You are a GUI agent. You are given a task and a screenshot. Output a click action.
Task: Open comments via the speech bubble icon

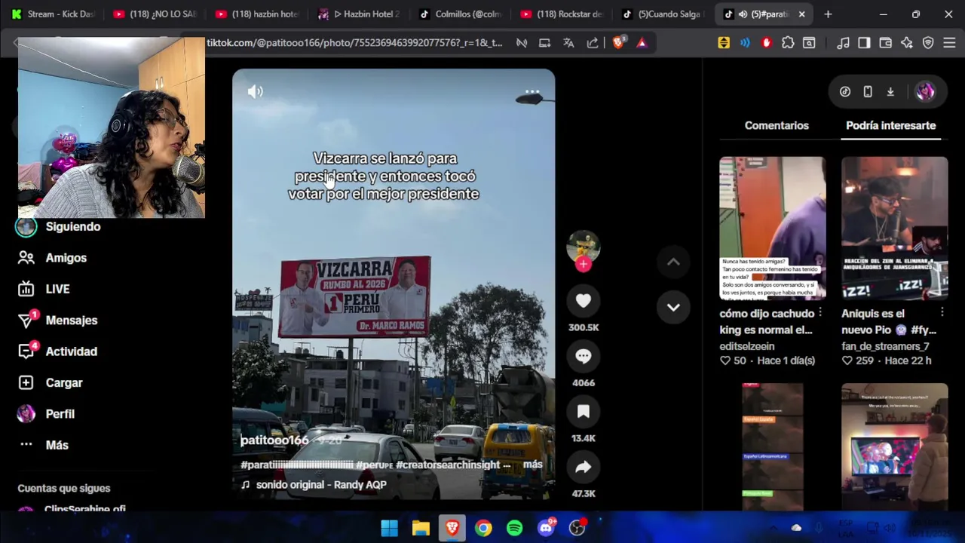point(584,356)
